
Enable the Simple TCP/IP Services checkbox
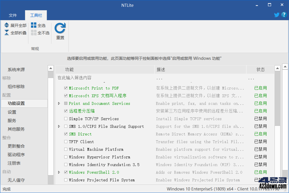click(66, 119)
